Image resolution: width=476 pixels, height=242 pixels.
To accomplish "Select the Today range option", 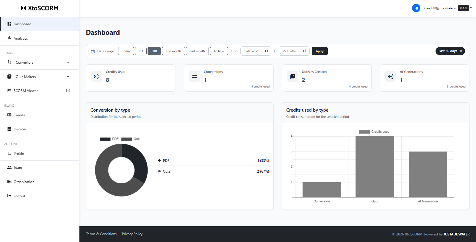I will click(x=126, y=51).
